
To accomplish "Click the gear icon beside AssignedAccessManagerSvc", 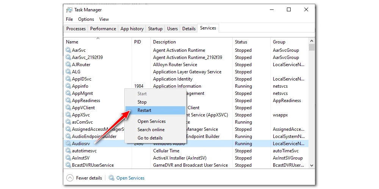I will pyautogui.click(x=68, y=129).
